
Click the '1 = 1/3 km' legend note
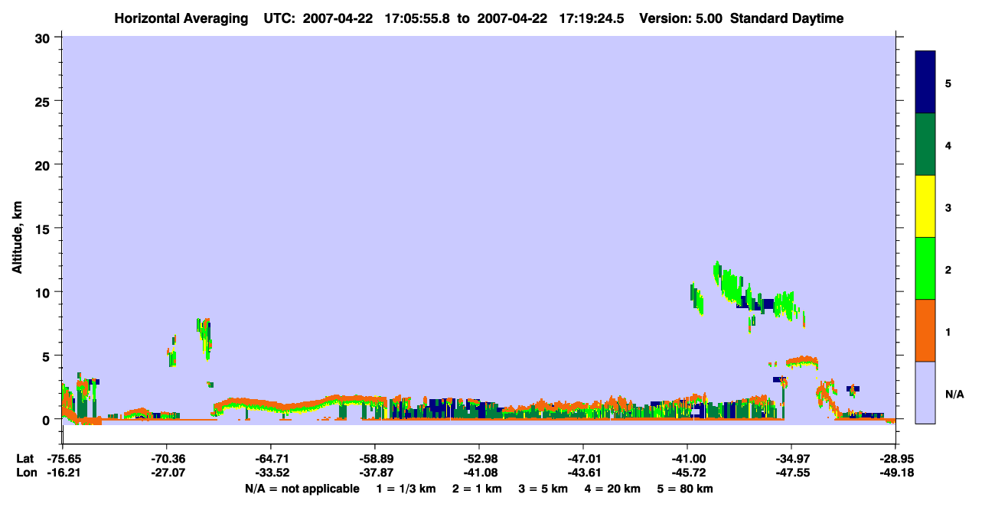(x=406, y=489)
